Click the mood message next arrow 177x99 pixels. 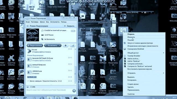tap(74, 31)
